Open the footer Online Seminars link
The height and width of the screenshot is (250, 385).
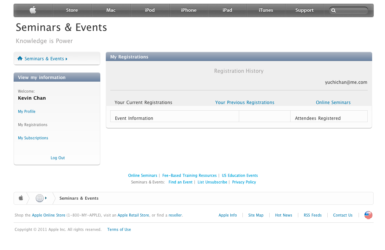[143, 175]
